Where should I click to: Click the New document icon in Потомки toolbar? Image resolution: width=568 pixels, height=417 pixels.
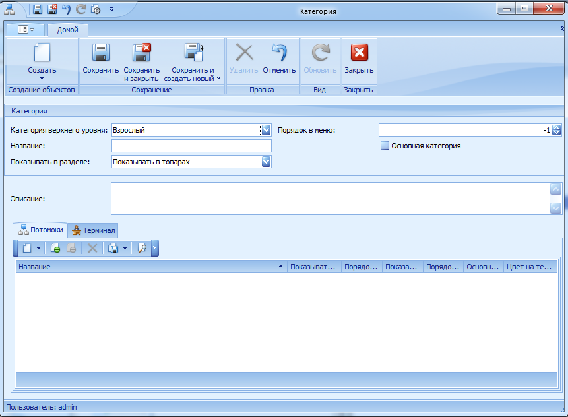27,248
